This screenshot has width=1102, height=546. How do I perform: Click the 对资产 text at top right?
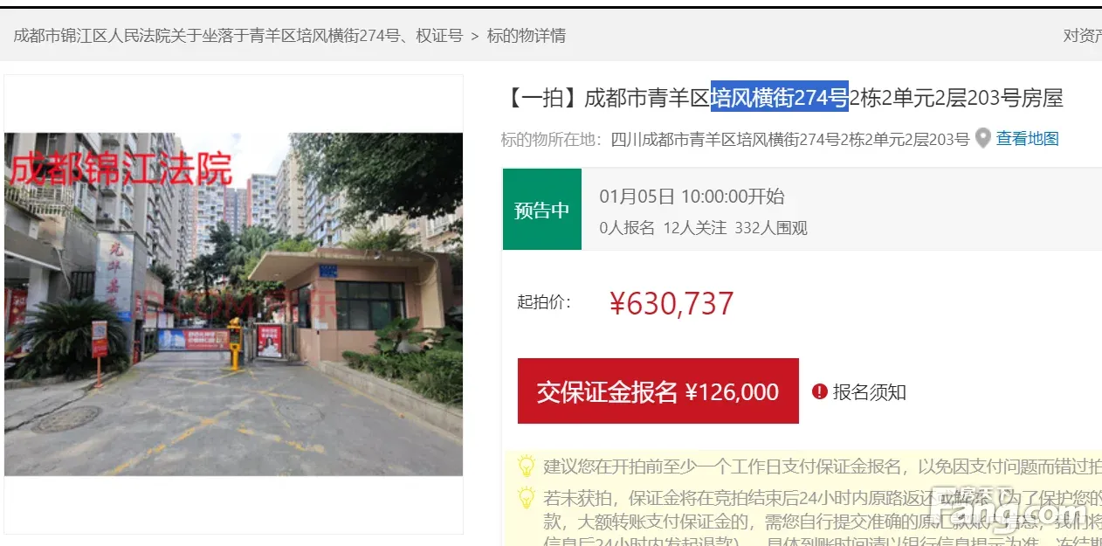1082,36
